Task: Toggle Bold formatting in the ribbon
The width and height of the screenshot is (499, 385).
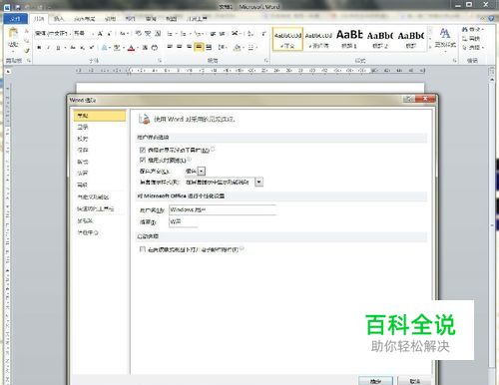Action: tap(39, 48)
